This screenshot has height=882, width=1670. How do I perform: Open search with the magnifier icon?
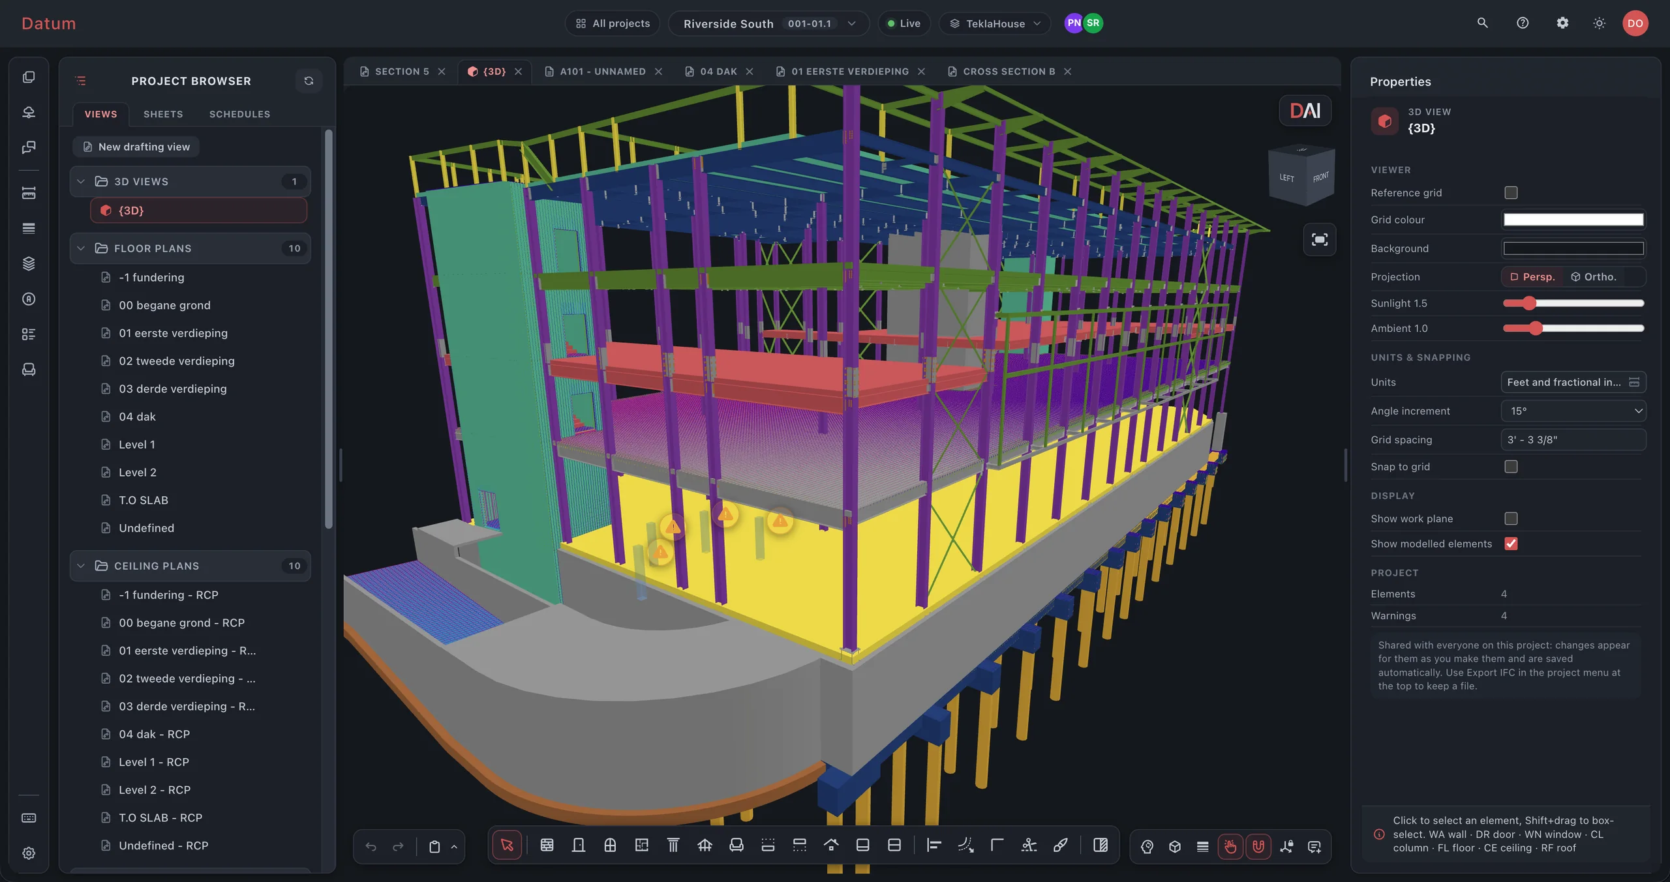[x=1482, y=23]
